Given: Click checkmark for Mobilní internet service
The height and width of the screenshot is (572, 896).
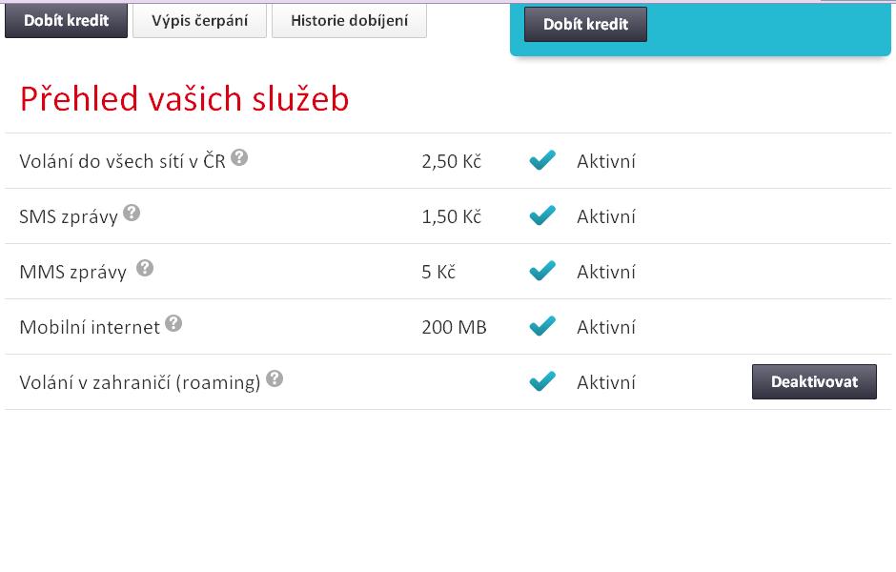Looking at the screenshot, I should tap(542, 327).
